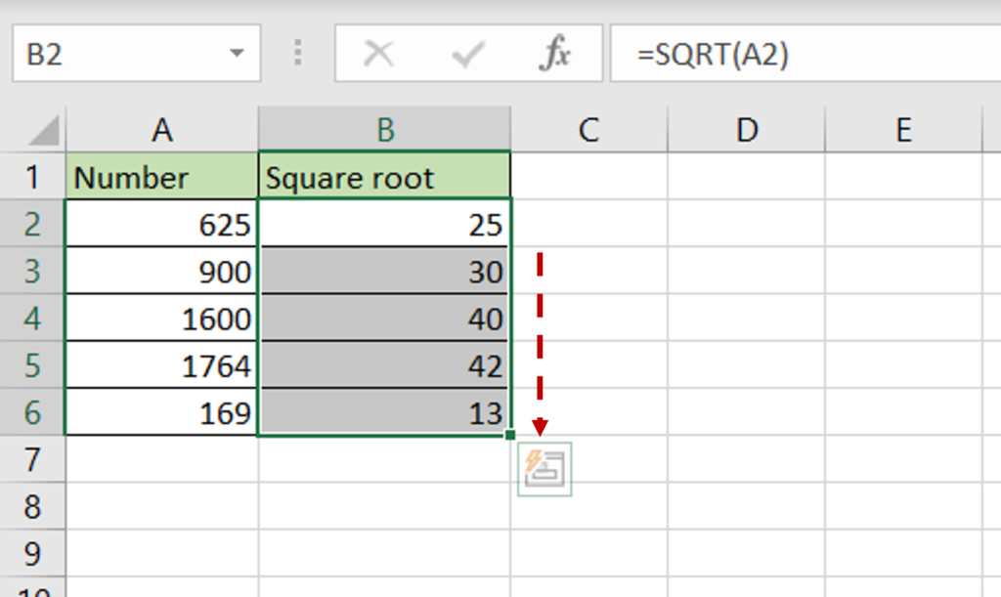Click inside the Name Box showing B2
Image resolution: width=1001 pixels, height=597 pixels.
coord(117,54)
